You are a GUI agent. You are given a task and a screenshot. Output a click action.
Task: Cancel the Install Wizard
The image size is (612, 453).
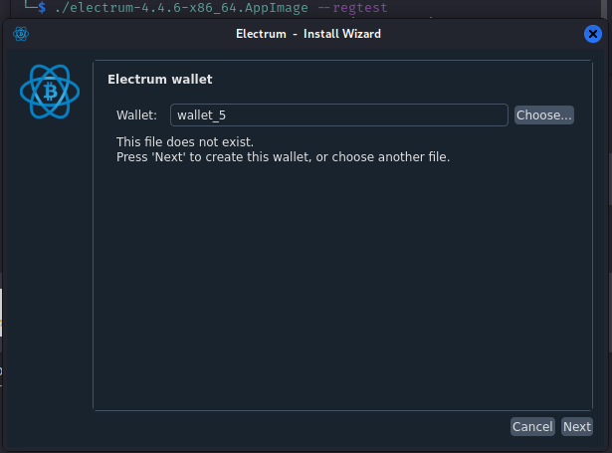point(532,426)
